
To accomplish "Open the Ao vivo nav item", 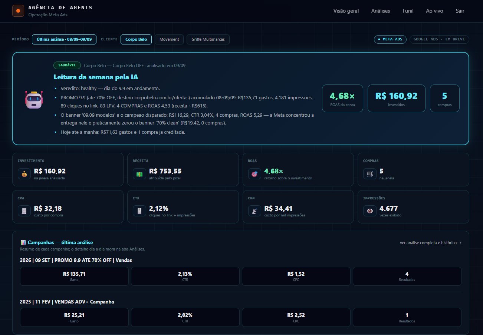I will [434, 11].
